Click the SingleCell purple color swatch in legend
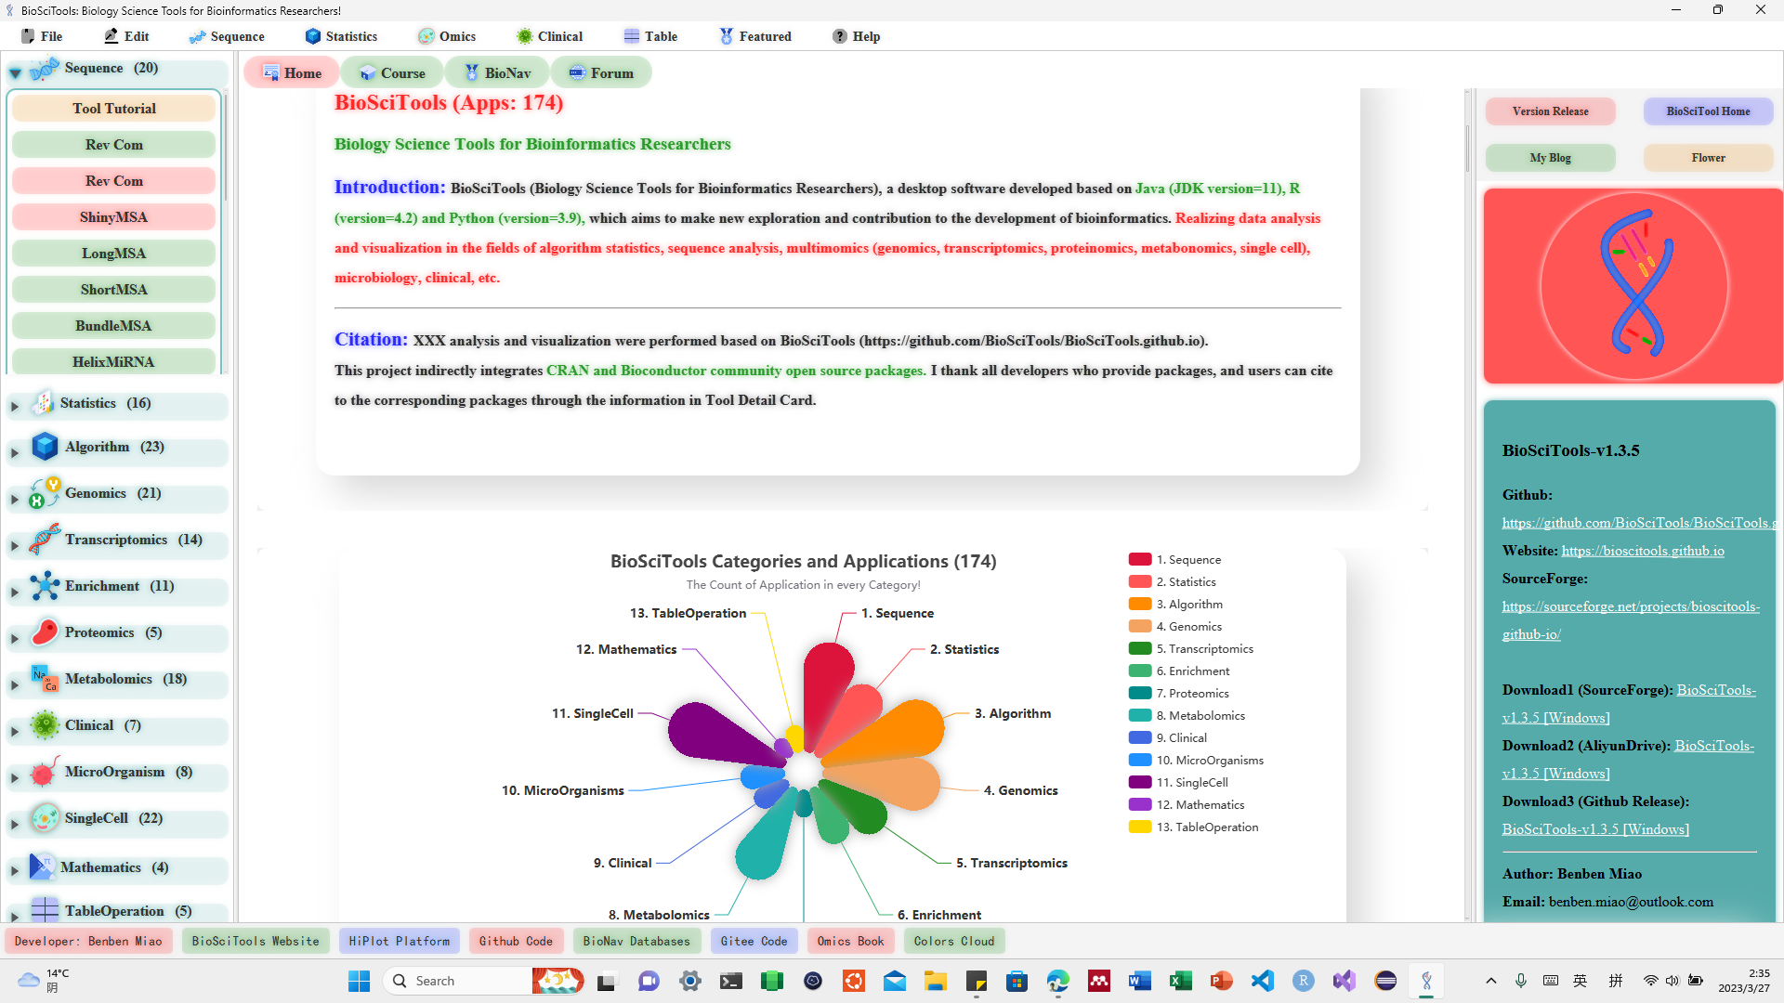This screenshot has height=1003, width=1784. click(x=1140, y=783)
